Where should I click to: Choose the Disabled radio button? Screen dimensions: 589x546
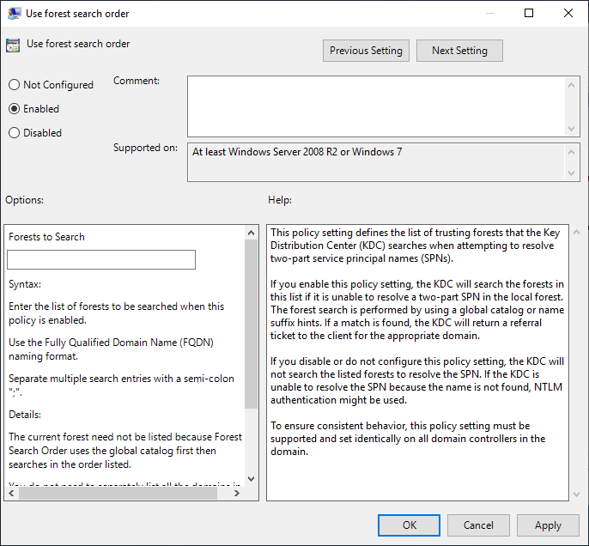(14, 133)
